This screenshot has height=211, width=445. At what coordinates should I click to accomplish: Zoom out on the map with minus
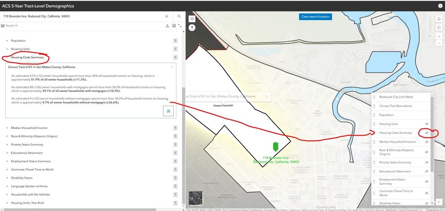(x=439, y=43)
